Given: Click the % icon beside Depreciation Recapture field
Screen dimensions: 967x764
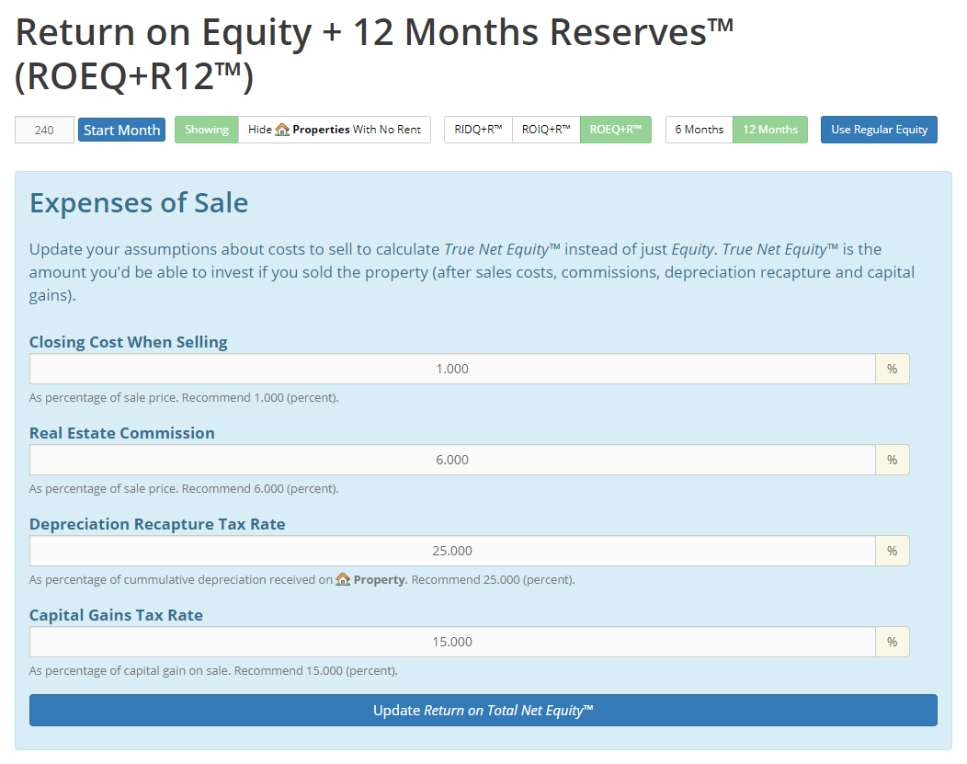Looking at the screenshot, I should coord(891,550).
